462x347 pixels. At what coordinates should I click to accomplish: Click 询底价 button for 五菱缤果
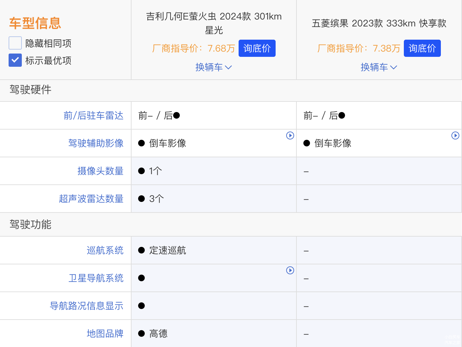[x=422, y=48]
